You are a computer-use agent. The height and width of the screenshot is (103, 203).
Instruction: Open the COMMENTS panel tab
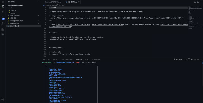pos(96,59)
